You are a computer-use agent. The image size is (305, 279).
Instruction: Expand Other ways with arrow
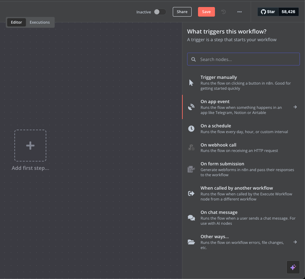(x=295, y=242)
